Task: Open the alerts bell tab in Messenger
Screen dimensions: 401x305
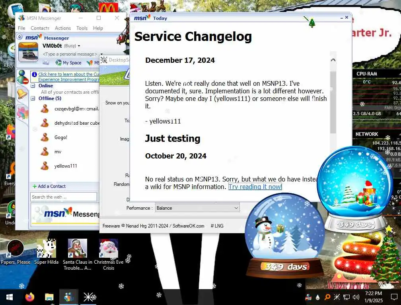Action: 22,94
